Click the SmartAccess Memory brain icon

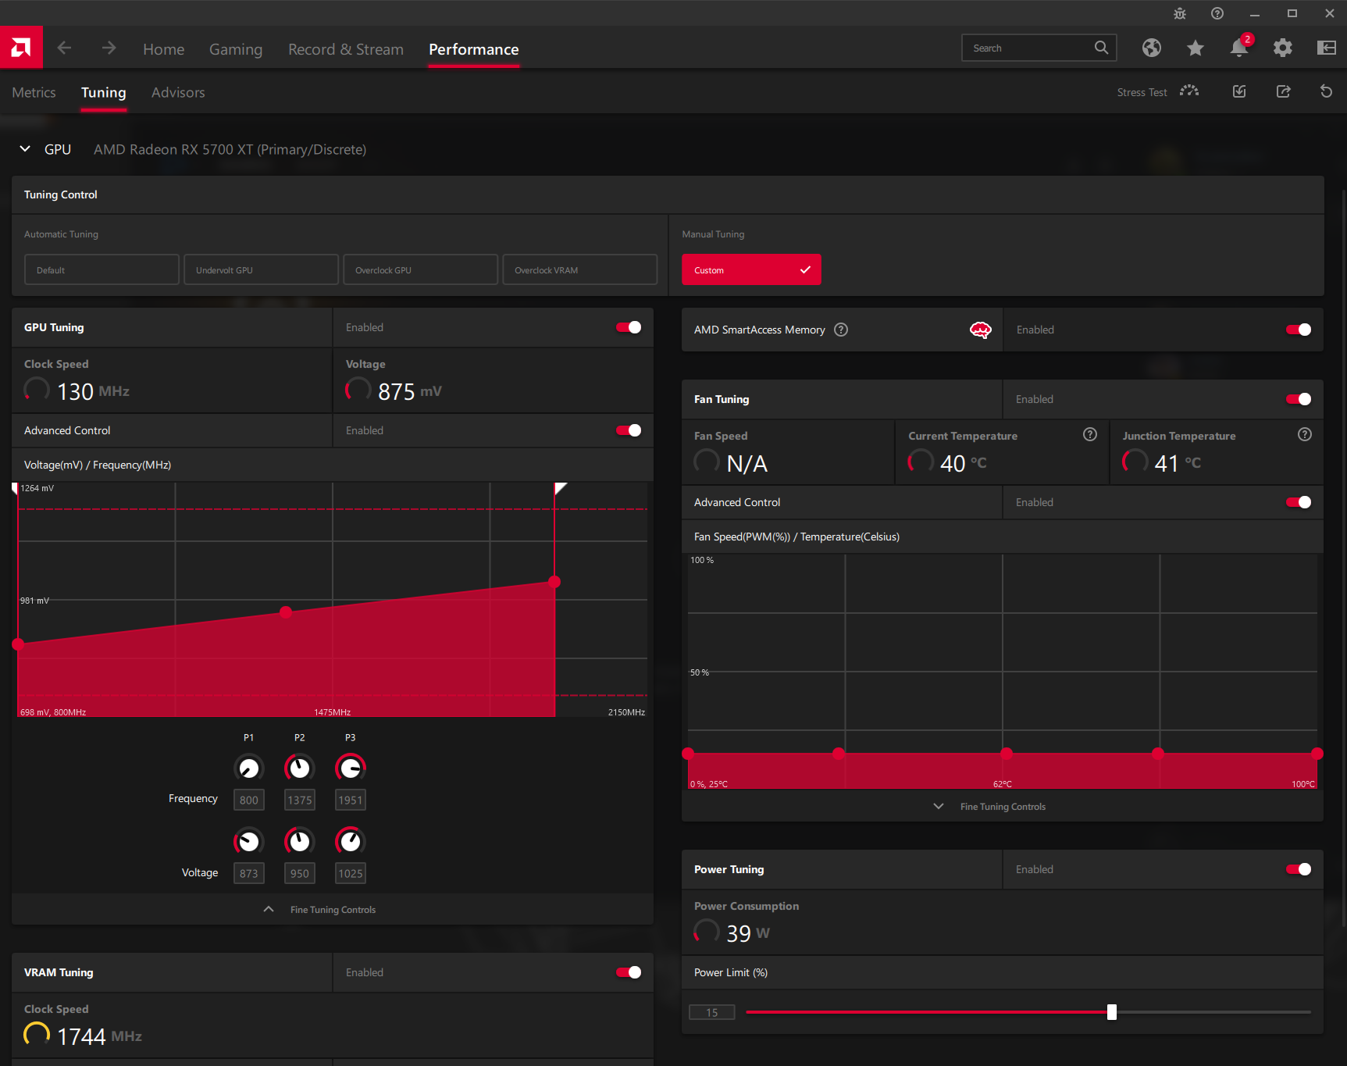(980, 330)
